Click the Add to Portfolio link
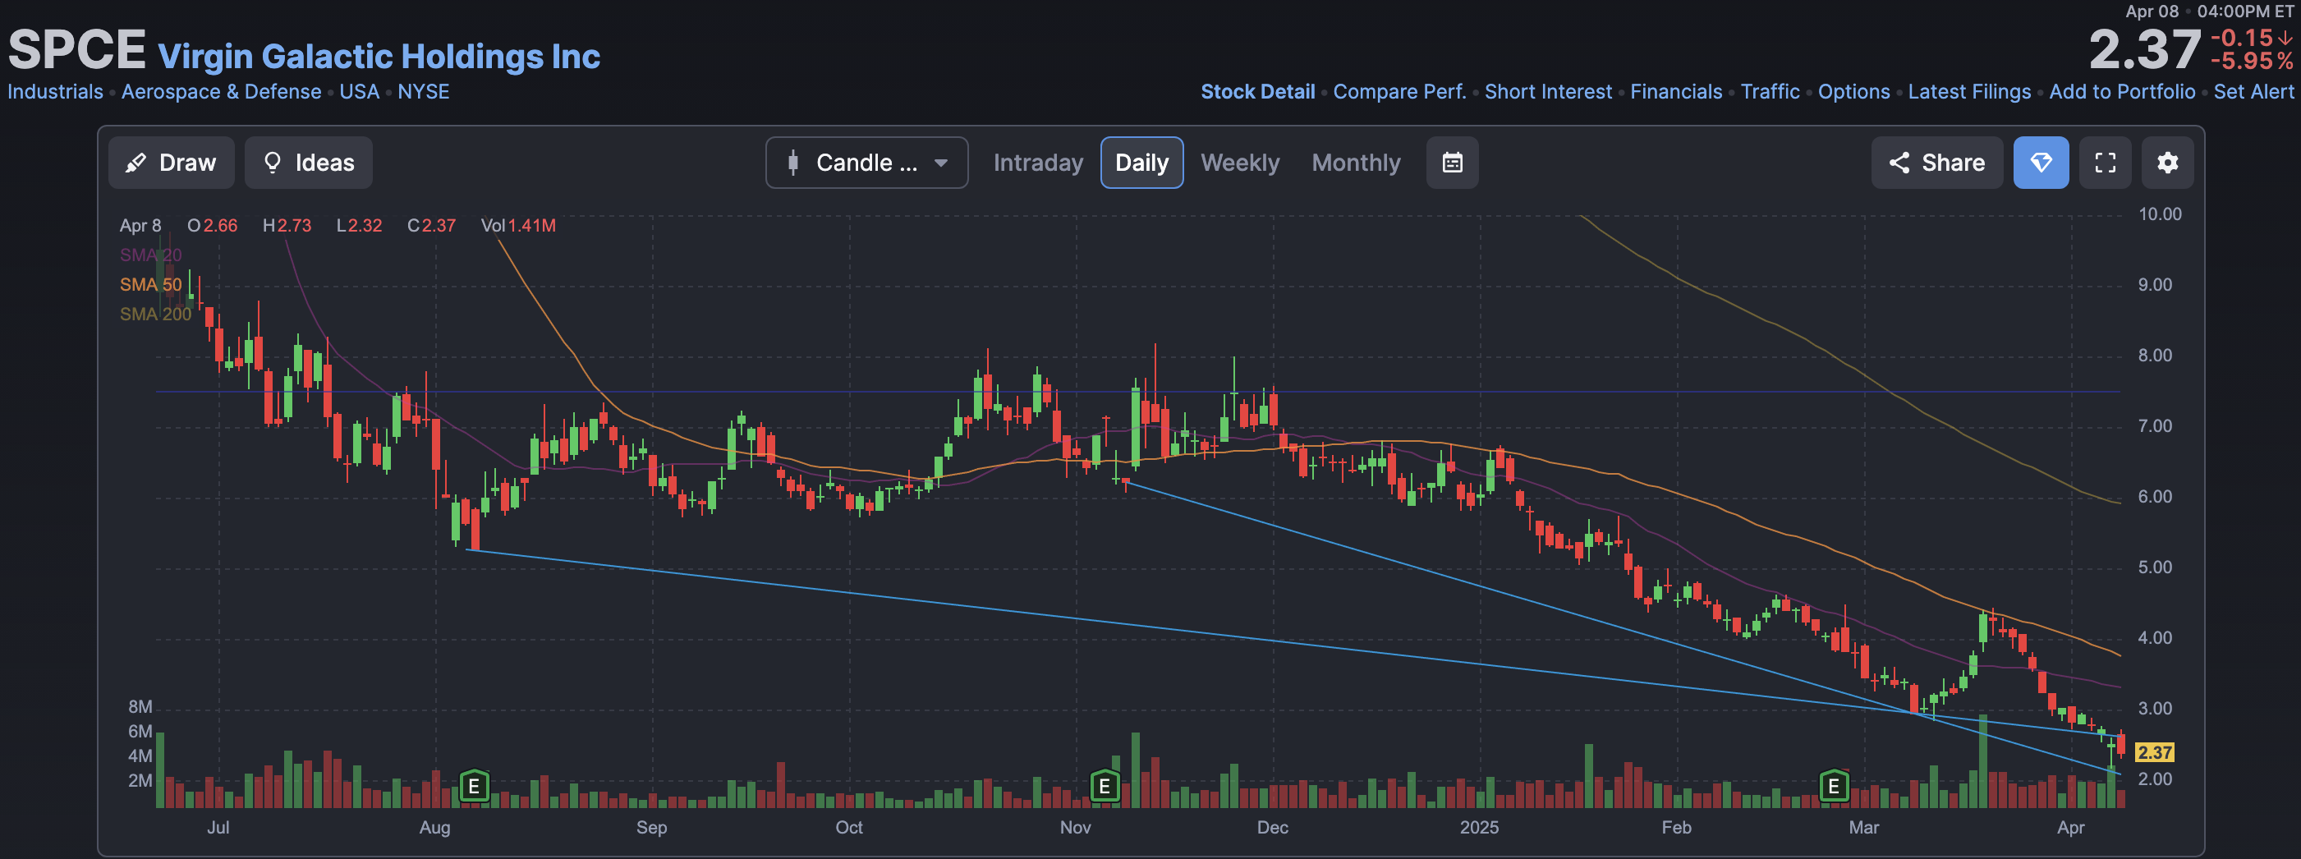The height and width of the screenshot is (859, 2301). click(x=2121, y=92)
